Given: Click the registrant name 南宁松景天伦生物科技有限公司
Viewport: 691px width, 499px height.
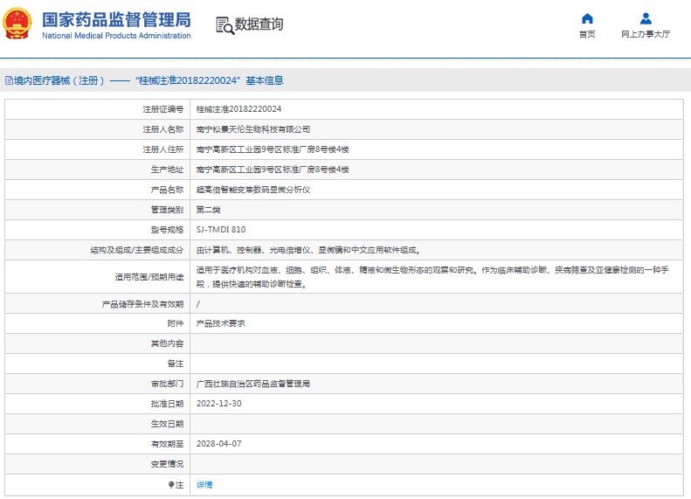Looking at the screenshot, I should 252,129.
